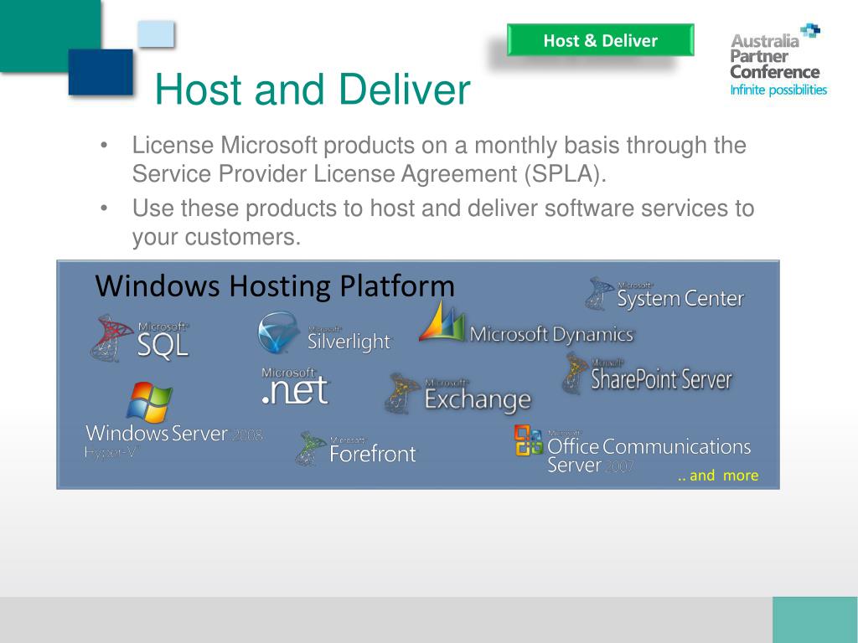Click the 'SharePoint Server' text label
858x643 pixels.
pyautogui.click(x=661, y=379)
